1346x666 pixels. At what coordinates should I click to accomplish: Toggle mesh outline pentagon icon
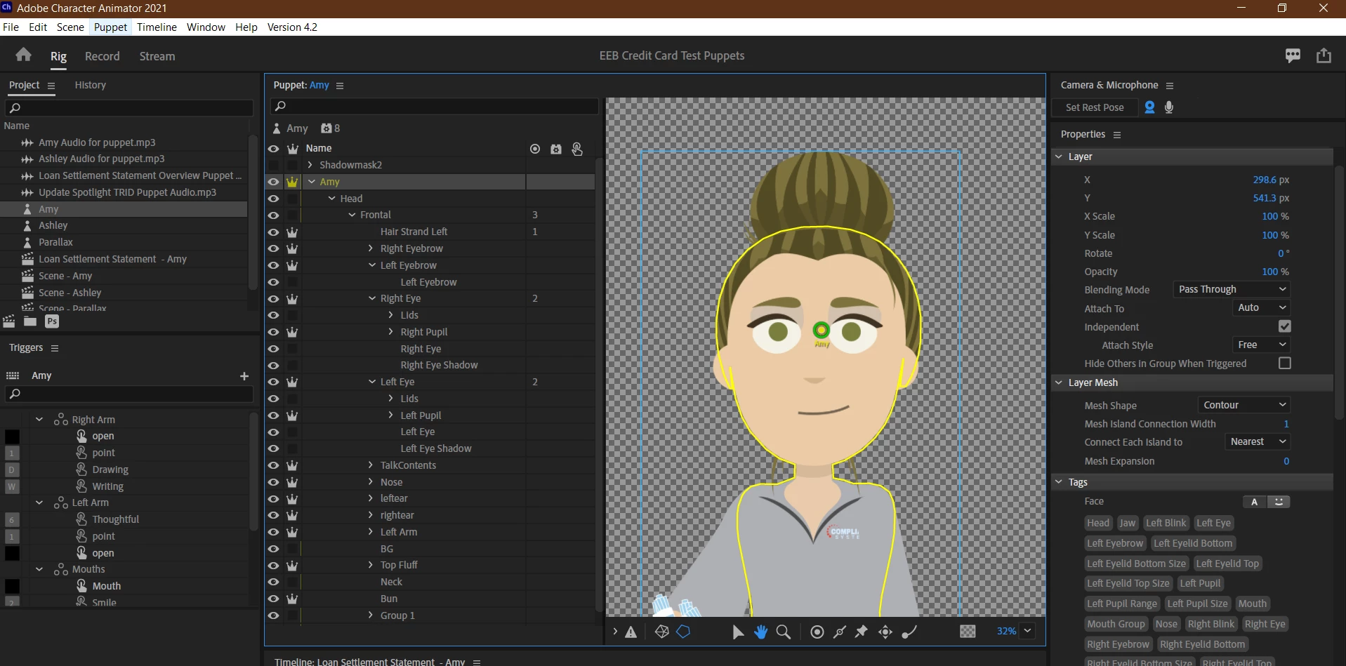(x=683, y=632)
